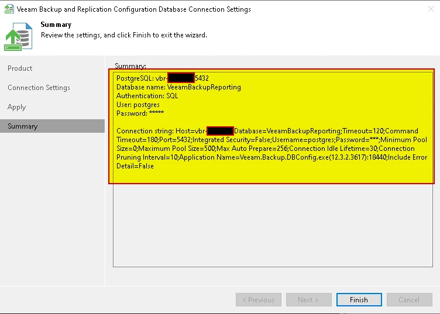Image resolution: width=440 pixels, height=314 pixels.
Task: Close the wizard window with X
Action: (x=431, y=9)
